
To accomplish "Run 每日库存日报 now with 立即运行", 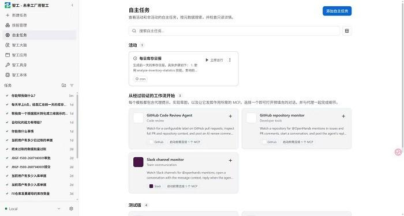I will click(214, 60).
